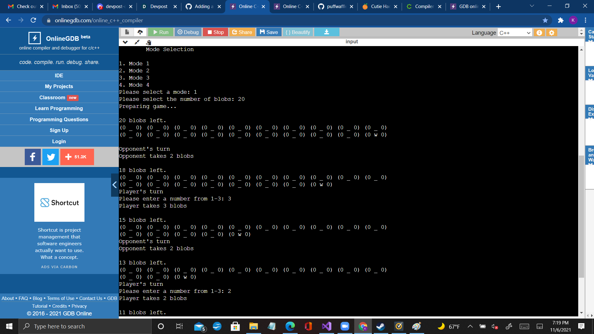Click the console copy to clipboard icon
The width and height of the screenshot is (594, 334).
pyautogui.click(x=149, y=42)
